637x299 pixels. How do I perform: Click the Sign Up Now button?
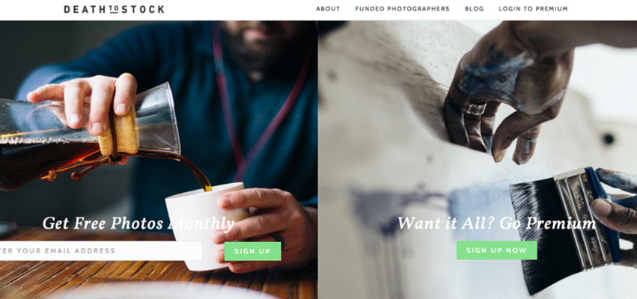click(x=496, y=250)
